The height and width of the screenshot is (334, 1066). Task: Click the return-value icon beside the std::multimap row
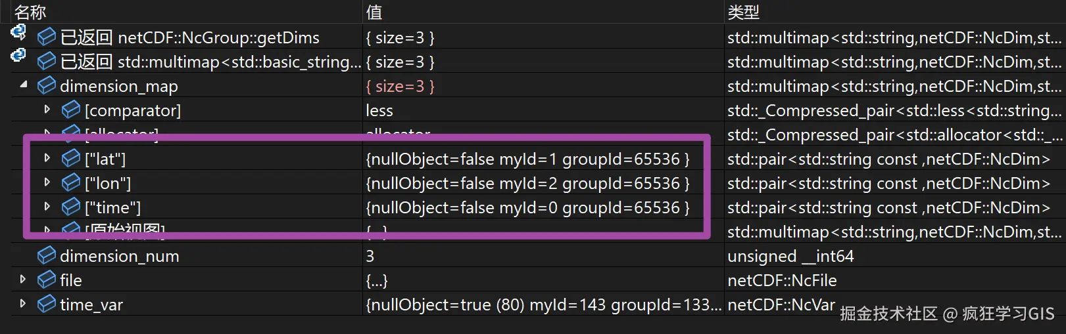pyautogui.click(x=18, y=56)
